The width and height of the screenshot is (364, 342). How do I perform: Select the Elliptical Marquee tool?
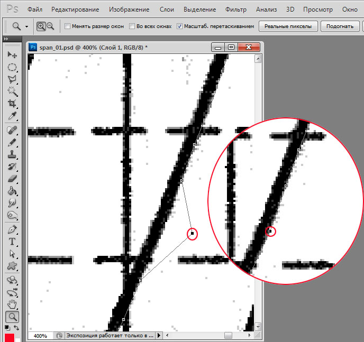12,67
